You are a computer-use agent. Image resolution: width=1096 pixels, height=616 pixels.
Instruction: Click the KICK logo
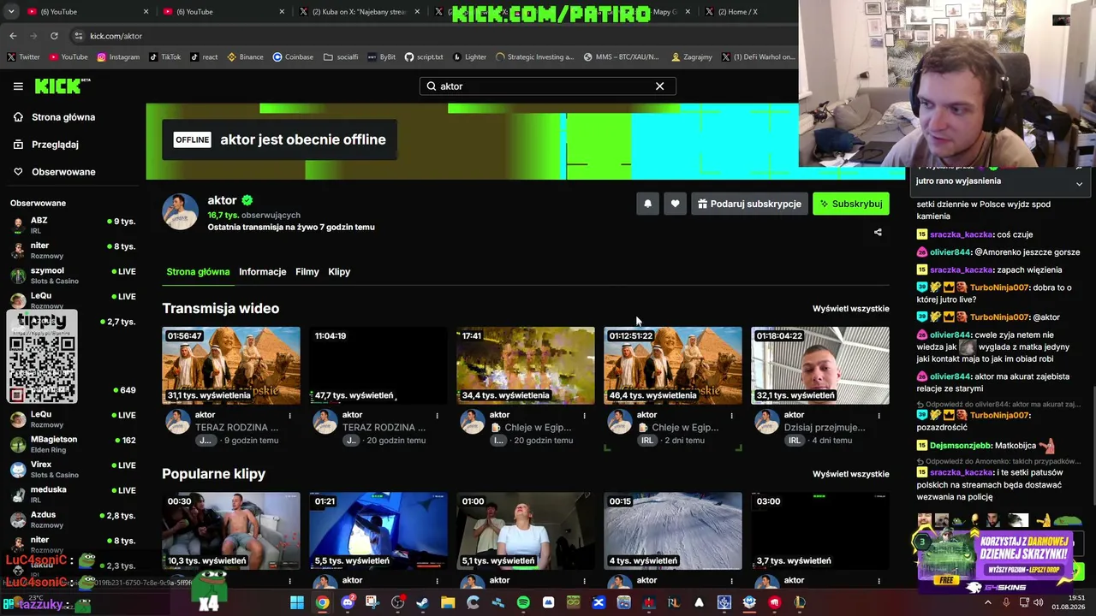62,86
